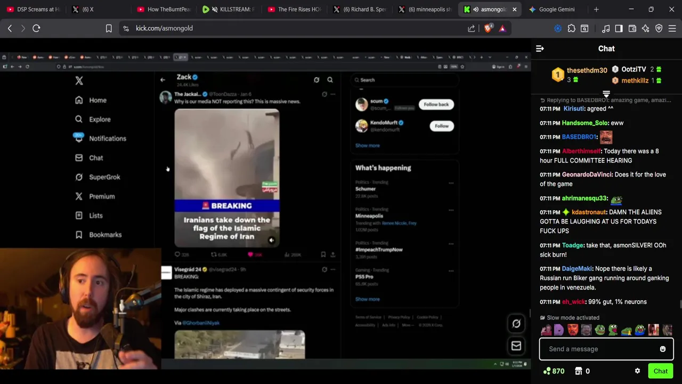Open the share icon in the address bar
The image size is (682, 384).
pos(472,28)
